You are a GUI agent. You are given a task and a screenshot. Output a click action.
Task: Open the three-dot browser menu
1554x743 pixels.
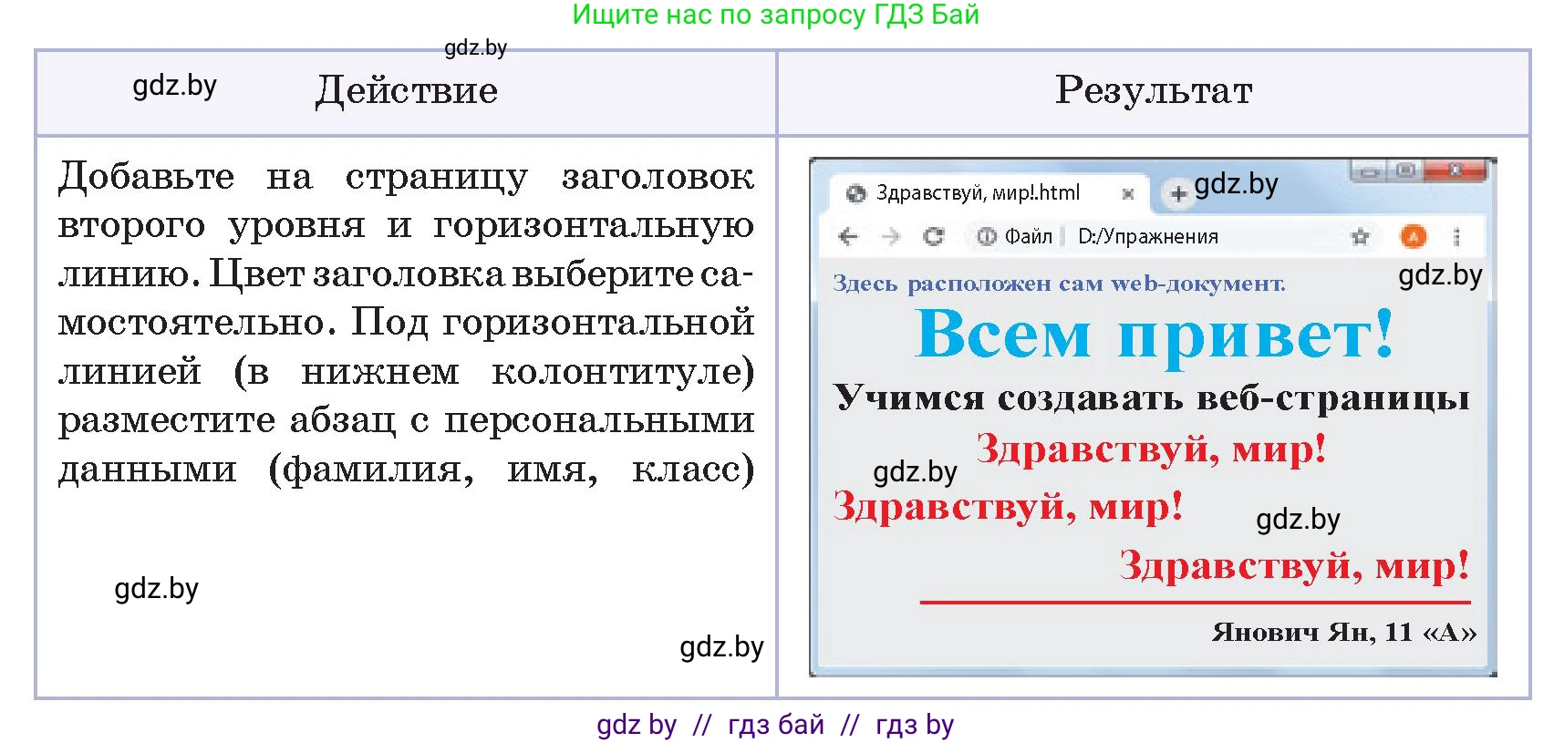(1456, 237)
